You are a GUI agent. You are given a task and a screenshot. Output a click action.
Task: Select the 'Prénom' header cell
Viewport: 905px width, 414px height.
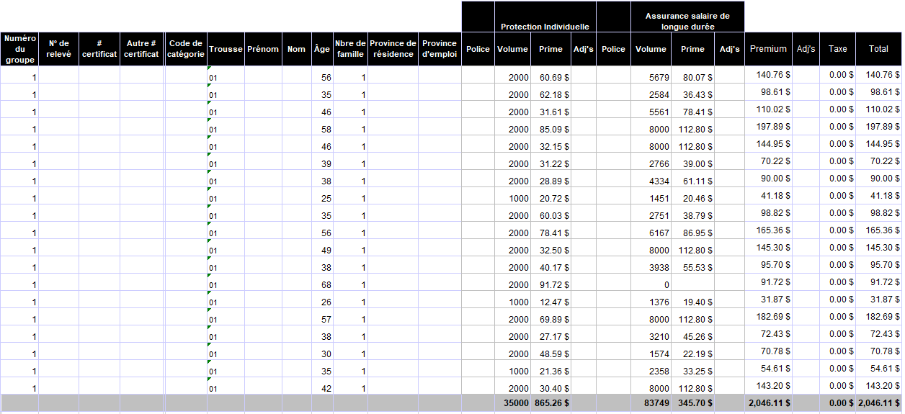(263, 49)
